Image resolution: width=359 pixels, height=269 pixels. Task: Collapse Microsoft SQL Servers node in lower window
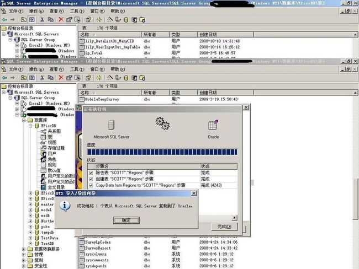4,93
